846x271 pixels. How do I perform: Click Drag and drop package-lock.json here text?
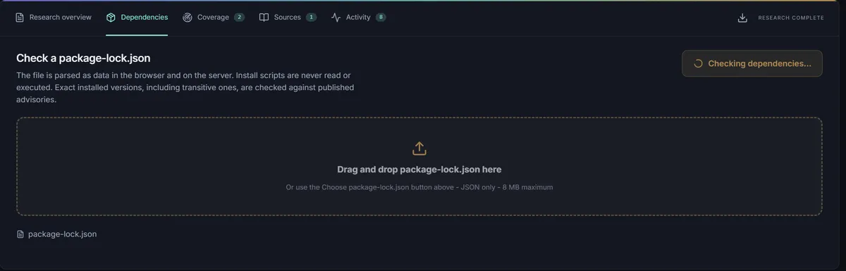click(419, 170)
